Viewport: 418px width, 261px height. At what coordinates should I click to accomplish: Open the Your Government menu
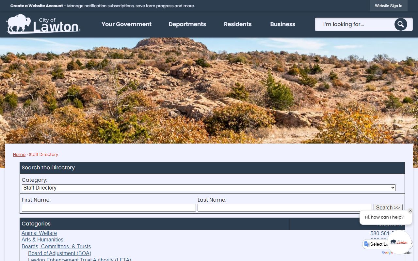[126, 24]
